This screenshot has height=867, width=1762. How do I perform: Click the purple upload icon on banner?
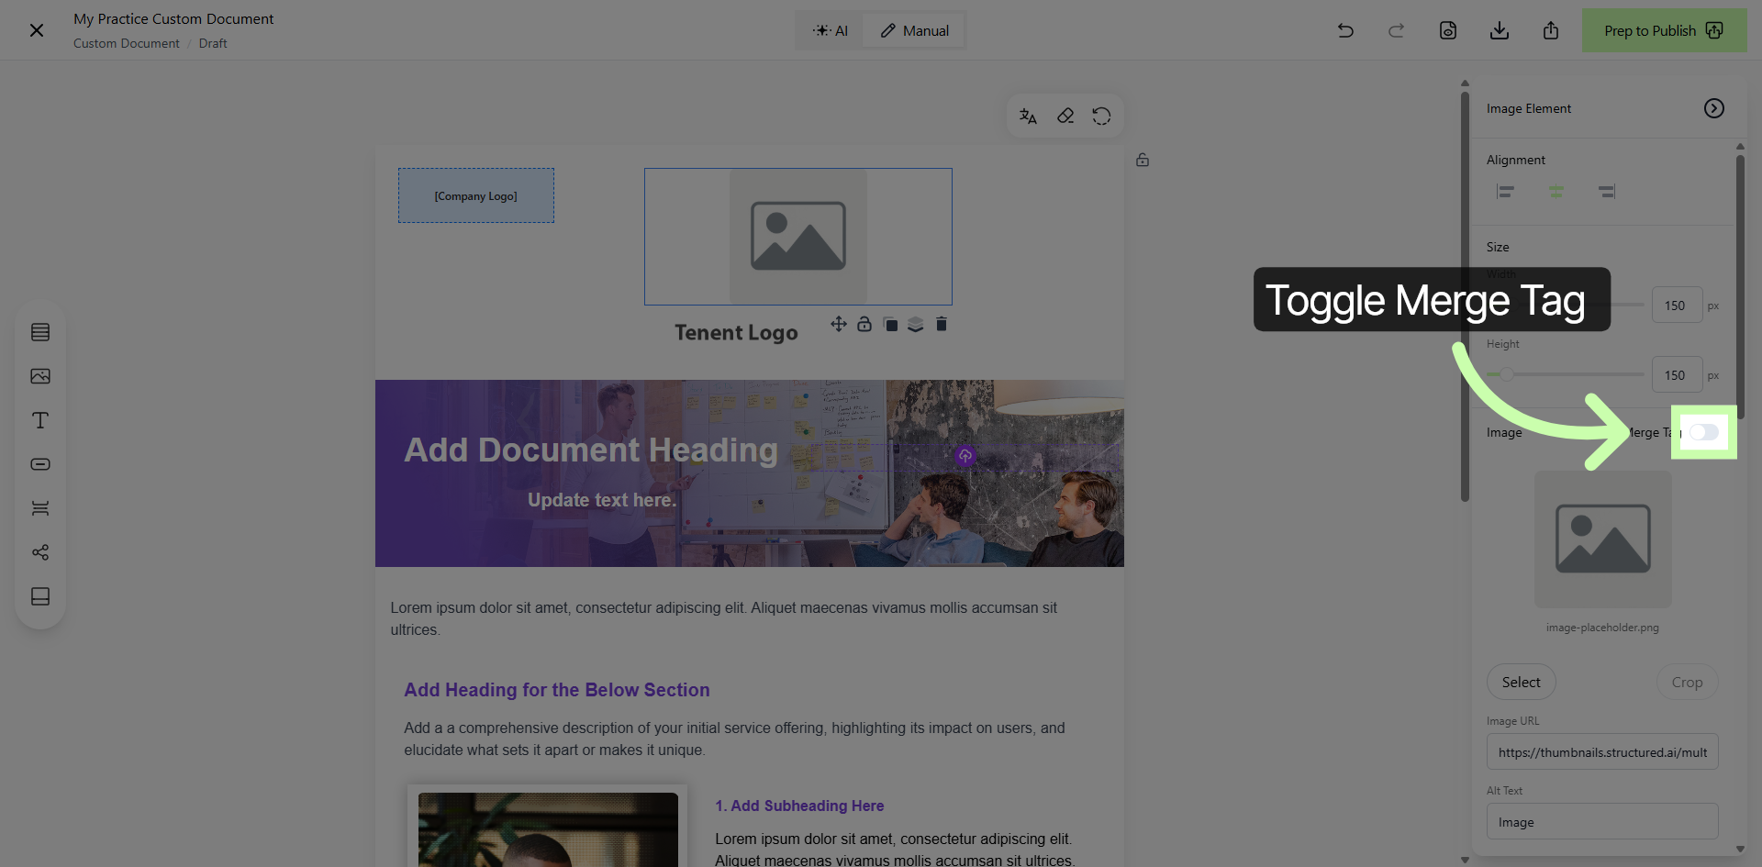[x=965, y=456]
